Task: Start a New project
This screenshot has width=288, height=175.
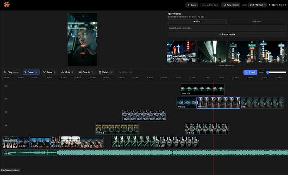Action: pyautogui.click(x=231, y=5)
